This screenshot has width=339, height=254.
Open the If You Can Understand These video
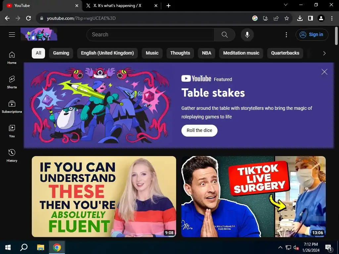click(104, 196)
